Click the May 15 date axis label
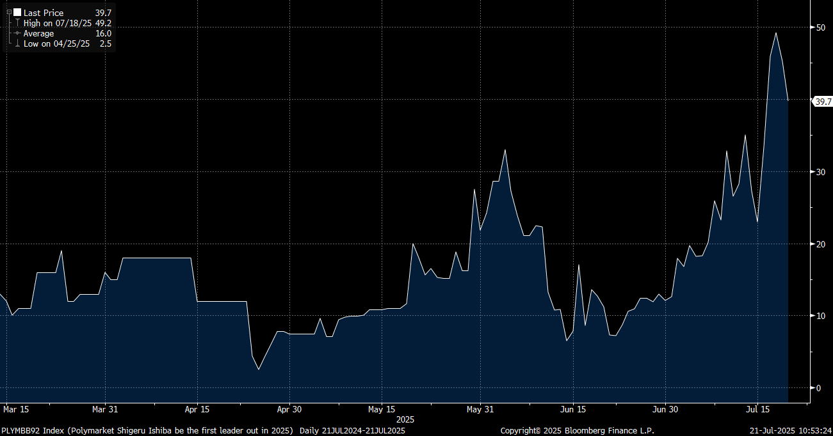833x436 pixels. tap(382, 409)
